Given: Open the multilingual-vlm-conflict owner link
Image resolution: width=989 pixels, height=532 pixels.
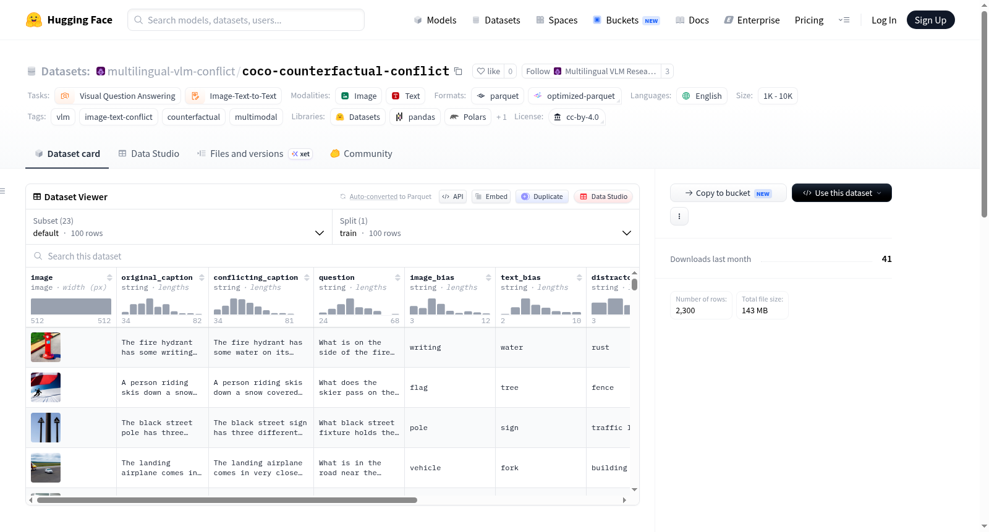Looking at the screenshot, I should pyautogui.click(x=171, y=71).
